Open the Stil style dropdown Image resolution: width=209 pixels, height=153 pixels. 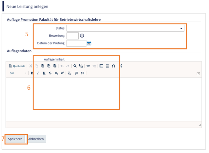(x=18, y=73)
